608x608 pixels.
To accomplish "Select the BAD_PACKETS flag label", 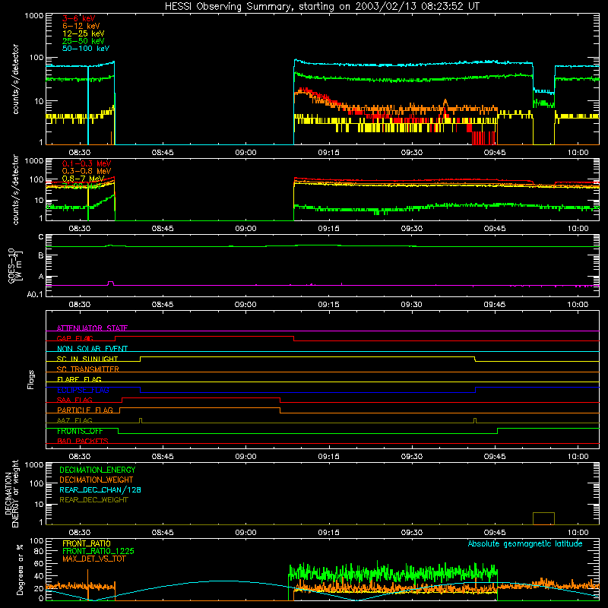I will click(x=83, y=441).
